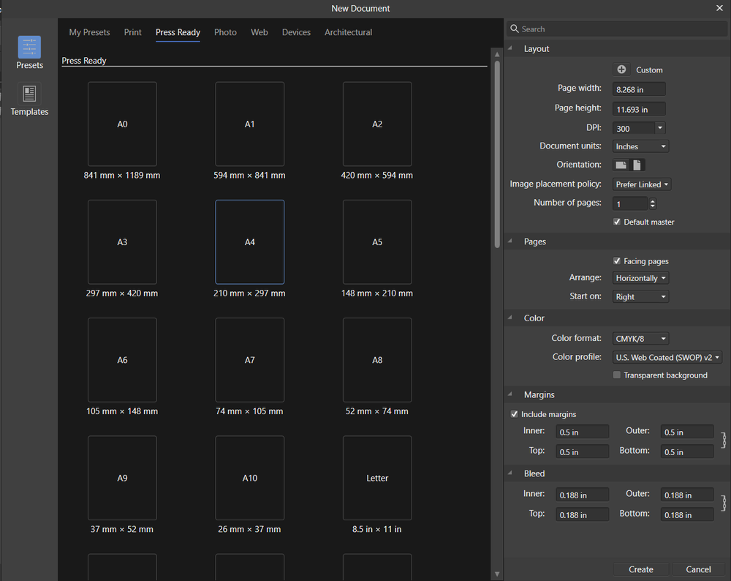
Task: Toggle the margins link bracket icon
Action: (x=724, y=440)
